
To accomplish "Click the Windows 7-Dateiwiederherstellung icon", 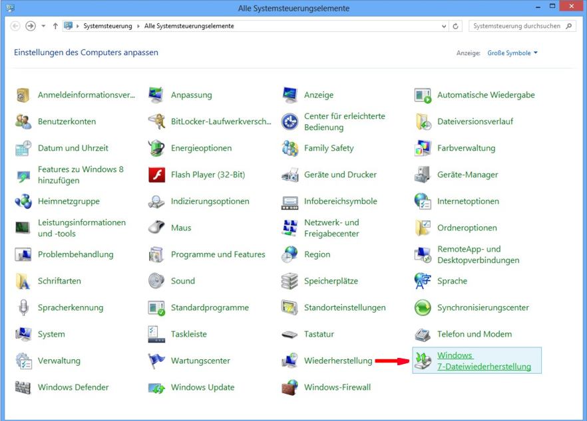I will [423, 361].
